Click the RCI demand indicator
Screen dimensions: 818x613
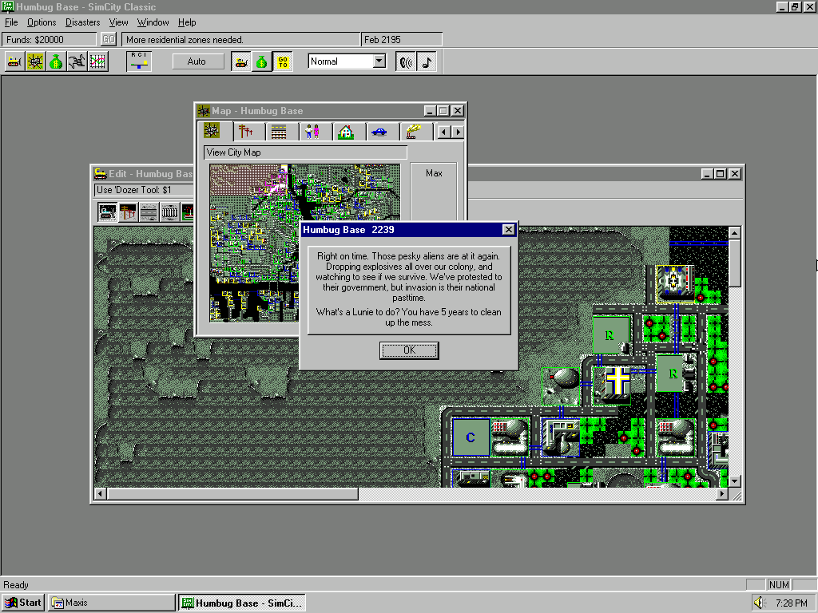pos(139,61)
